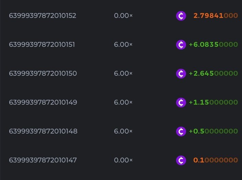
Task: Click the 0.00× multiplier in bet 0152 row
Action: (x=123, y=16)
